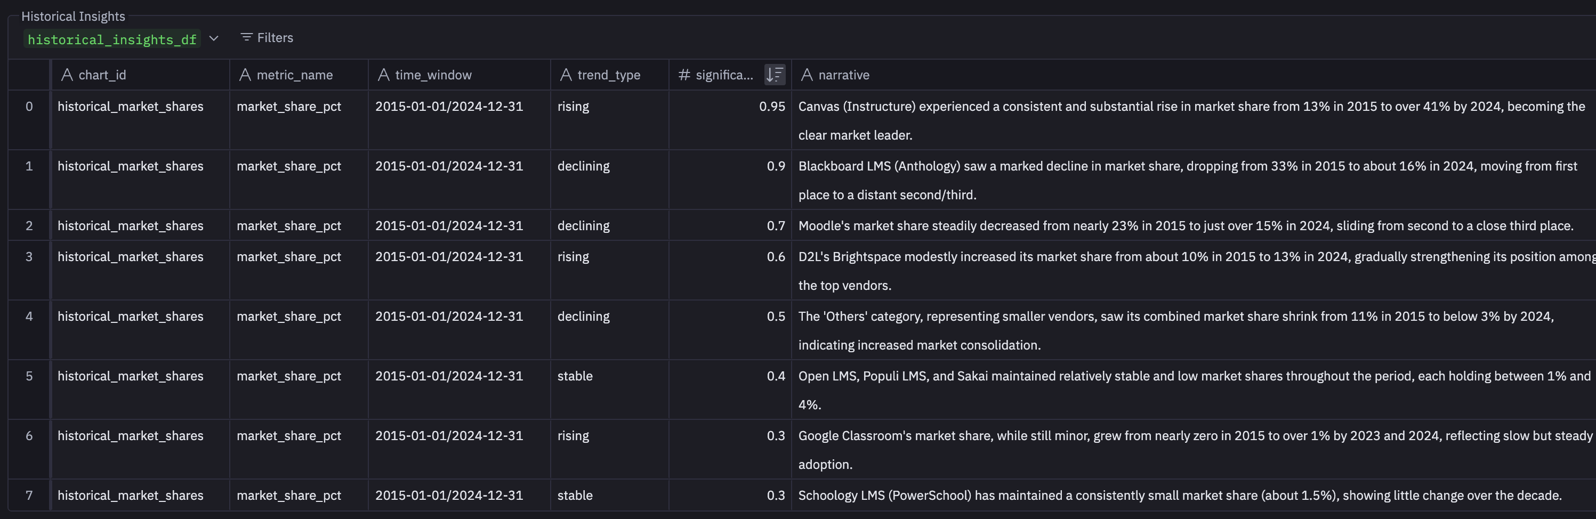Click the narrative column header
The height and width of the screenshot is (519, 1596).
point(843,75)
